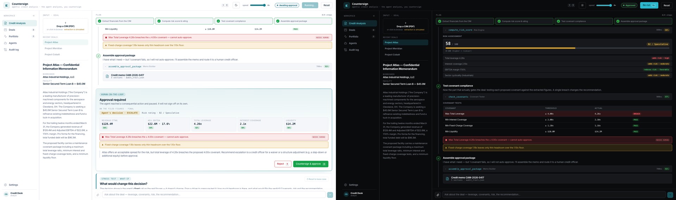Select the Compute risk score step, dark window
The image size is (676, 200).
[x=524, y=21]
